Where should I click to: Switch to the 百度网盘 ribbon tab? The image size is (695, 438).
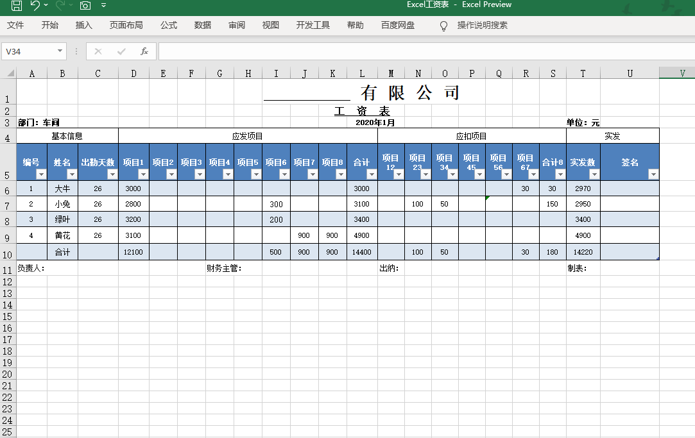tap(398, 25)
